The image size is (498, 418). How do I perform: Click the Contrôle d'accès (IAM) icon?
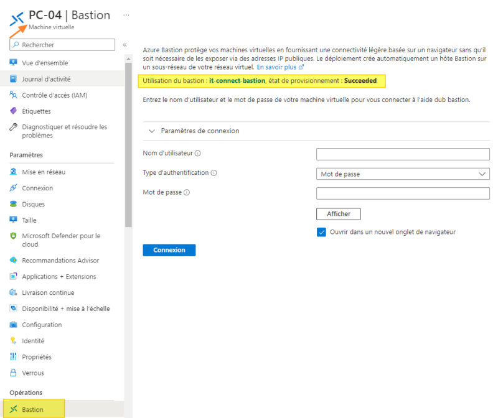point(13,95)
